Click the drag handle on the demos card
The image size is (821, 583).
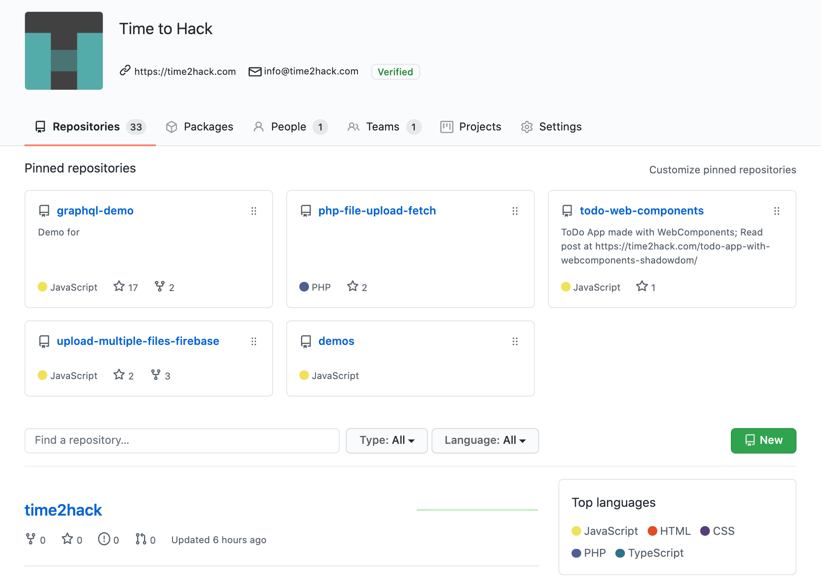[515, 341]
